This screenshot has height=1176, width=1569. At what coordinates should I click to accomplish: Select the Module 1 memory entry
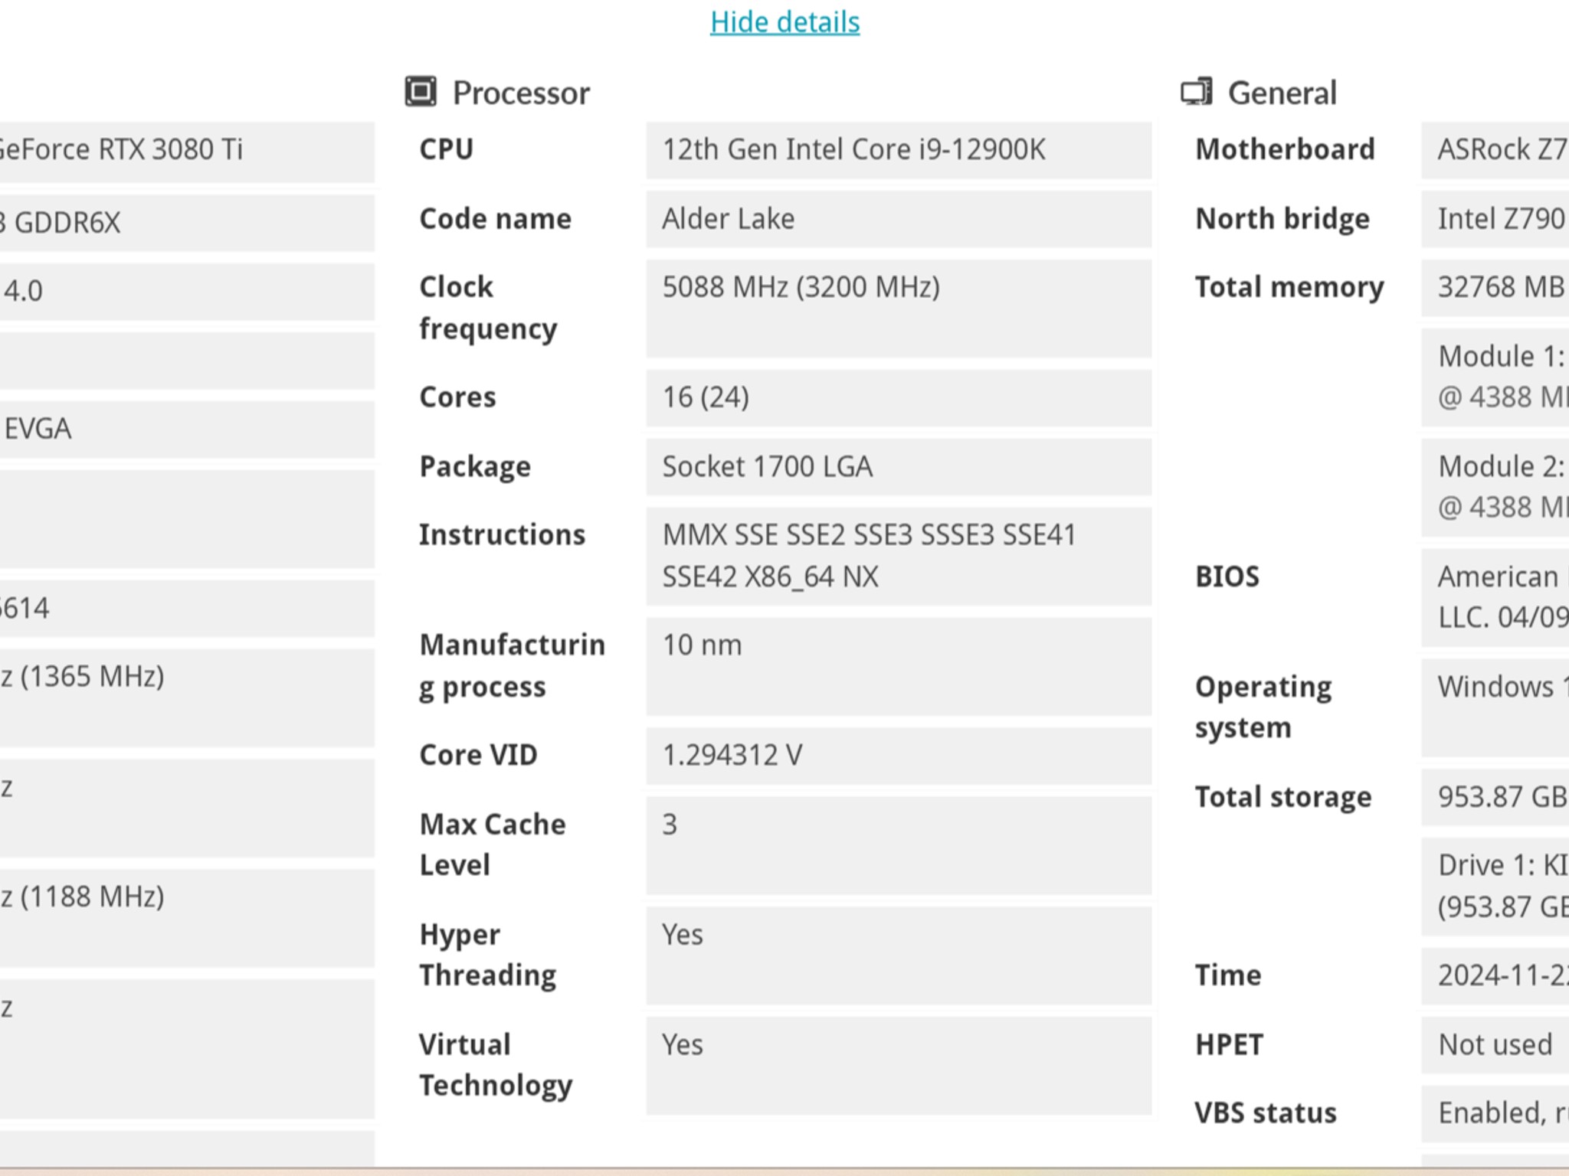coord(1495,377)
